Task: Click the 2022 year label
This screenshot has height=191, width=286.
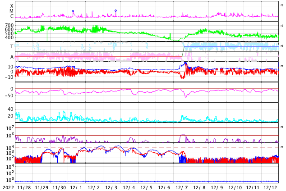Action: point(9,188)
